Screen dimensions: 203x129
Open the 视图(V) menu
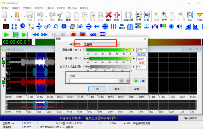39,8
